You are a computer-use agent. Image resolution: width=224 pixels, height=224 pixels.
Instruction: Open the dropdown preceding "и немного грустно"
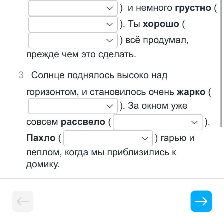72,8
